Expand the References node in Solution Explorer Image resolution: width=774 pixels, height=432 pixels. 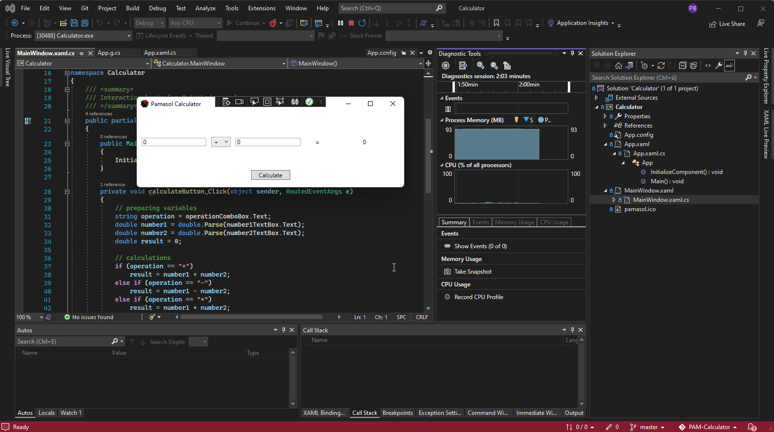click(605, 126)
